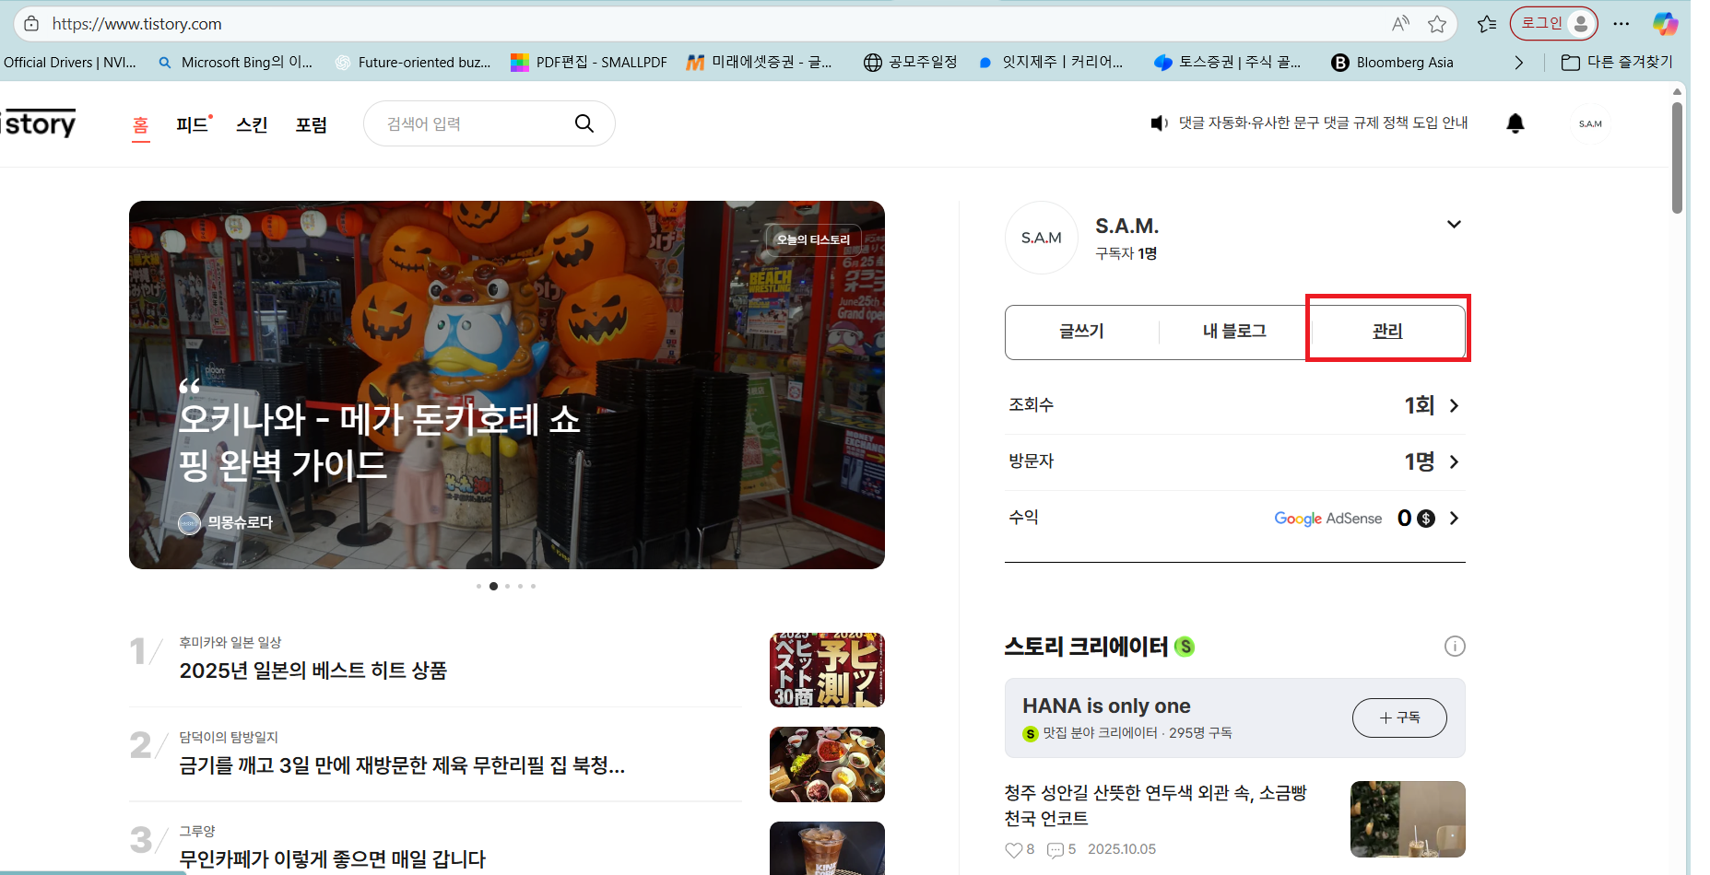Viewport: 1710px width, 875px height.
Task: Subscribe with the + 구독 button
Action: [1399, 718]
